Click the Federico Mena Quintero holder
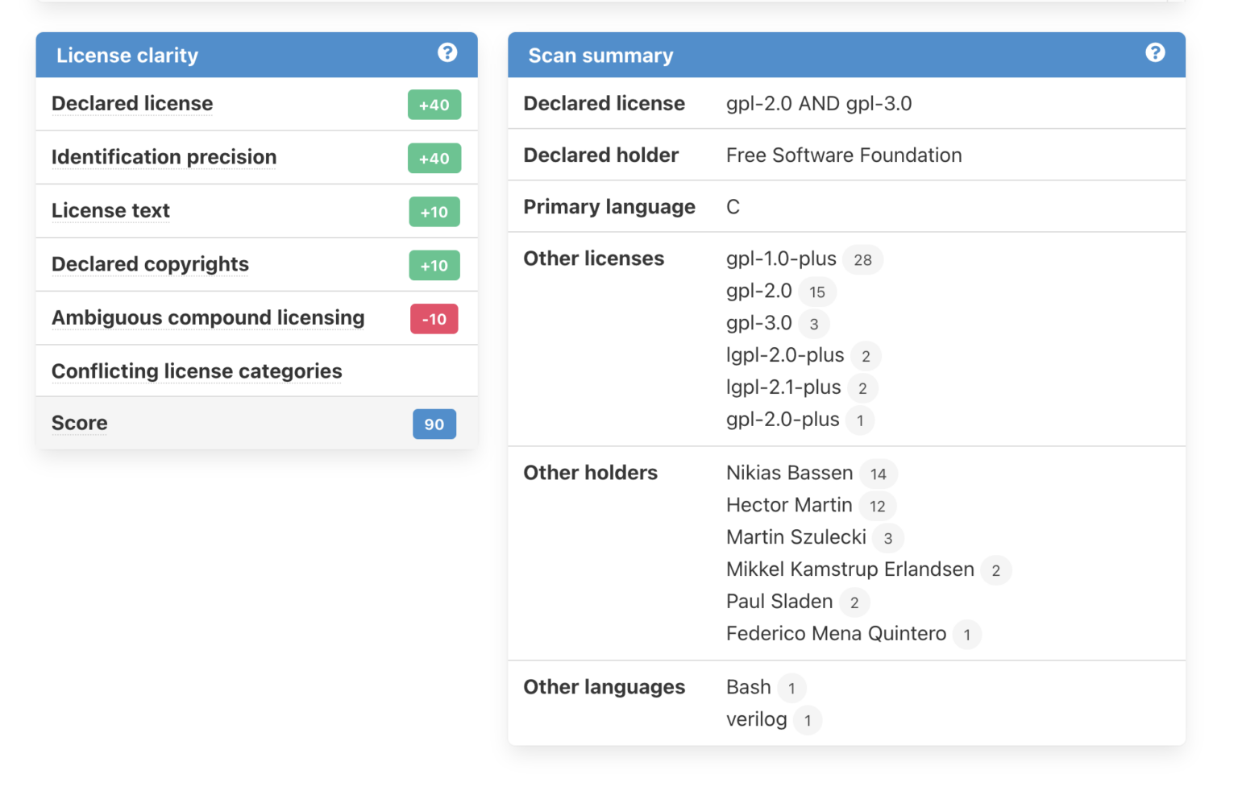 [x=836, y=634]
